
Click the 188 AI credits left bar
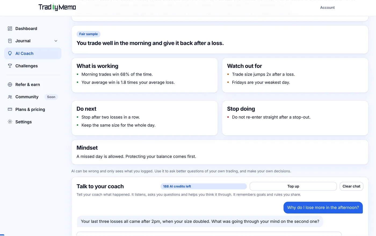tap(204, 186)
